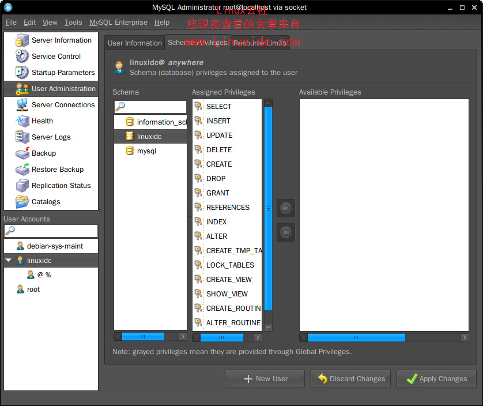Select linuxidc in User Accounts list
This screenshot has width=483, height=406.
[x=51, y=261]
